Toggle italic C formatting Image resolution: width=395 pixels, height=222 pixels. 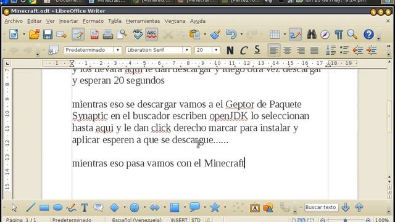[243, 51]
